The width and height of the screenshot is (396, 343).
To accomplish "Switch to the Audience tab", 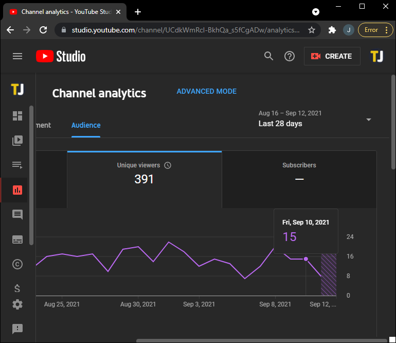I will (86, 125).
